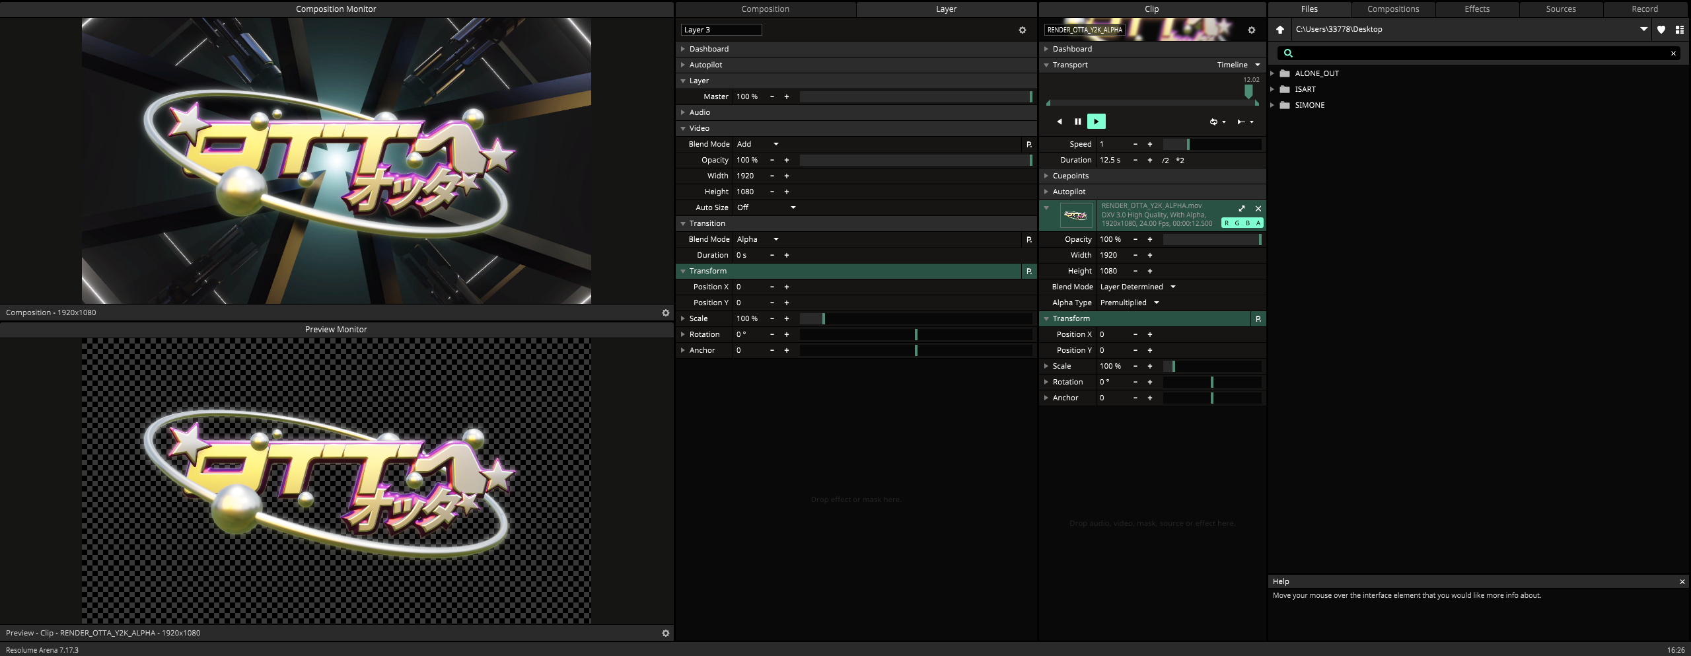Switch file browser to grid view
1691x656 pixels.
point(1680,30)
